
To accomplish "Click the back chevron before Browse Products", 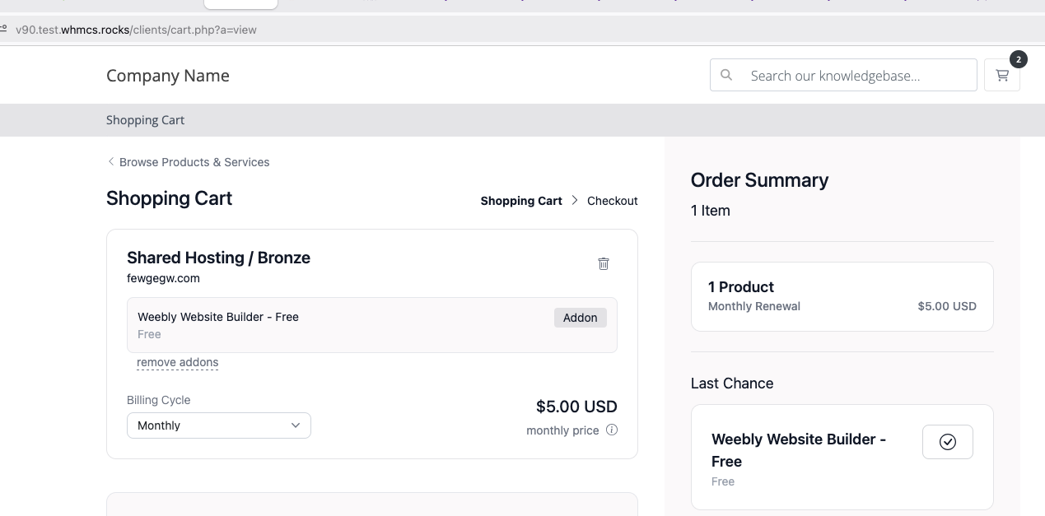I will click(111, 161).
